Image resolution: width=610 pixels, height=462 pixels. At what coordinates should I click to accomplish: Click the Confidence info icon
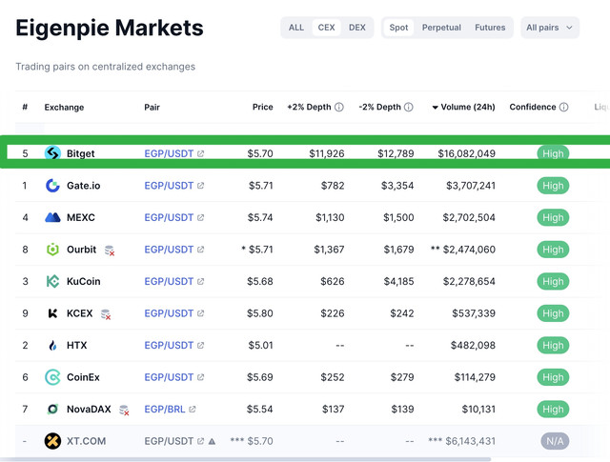pyautogui.click(x=563, y=107)
